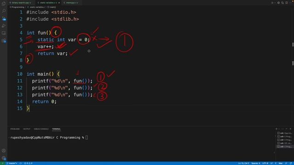
Task: Change C language mode in status bar
Action: 276,163
